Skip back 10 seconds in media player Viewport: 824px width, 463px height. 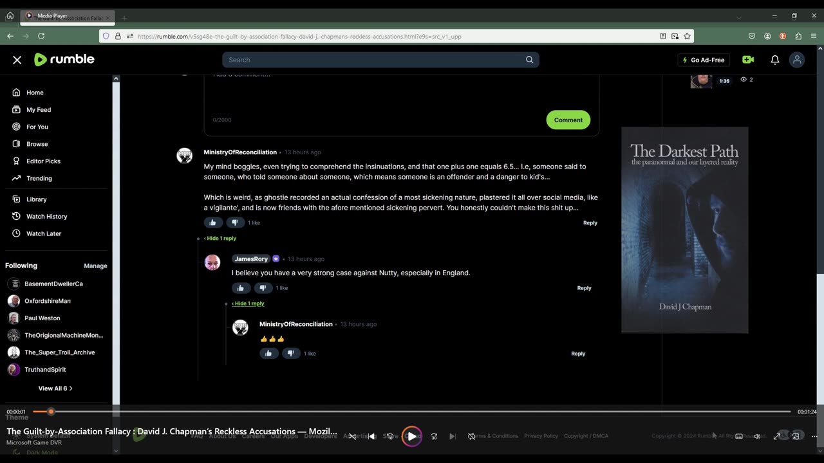390,436
